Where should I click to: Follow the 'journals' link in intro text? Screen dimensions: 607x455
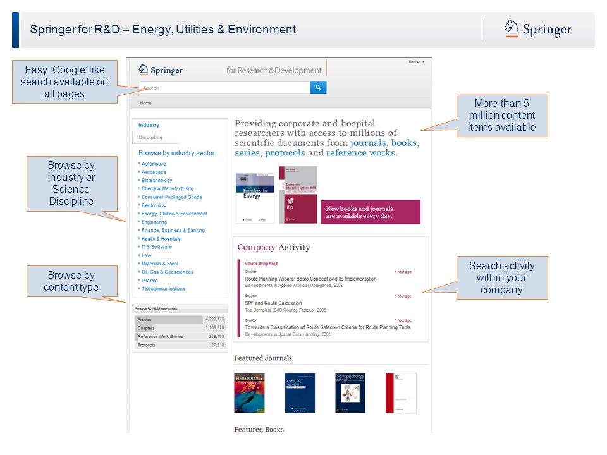(368, 143)
